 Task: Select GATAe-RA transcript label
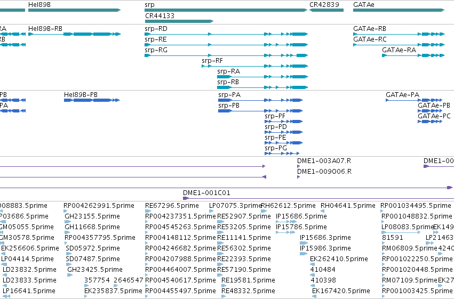tap(399, 50)
